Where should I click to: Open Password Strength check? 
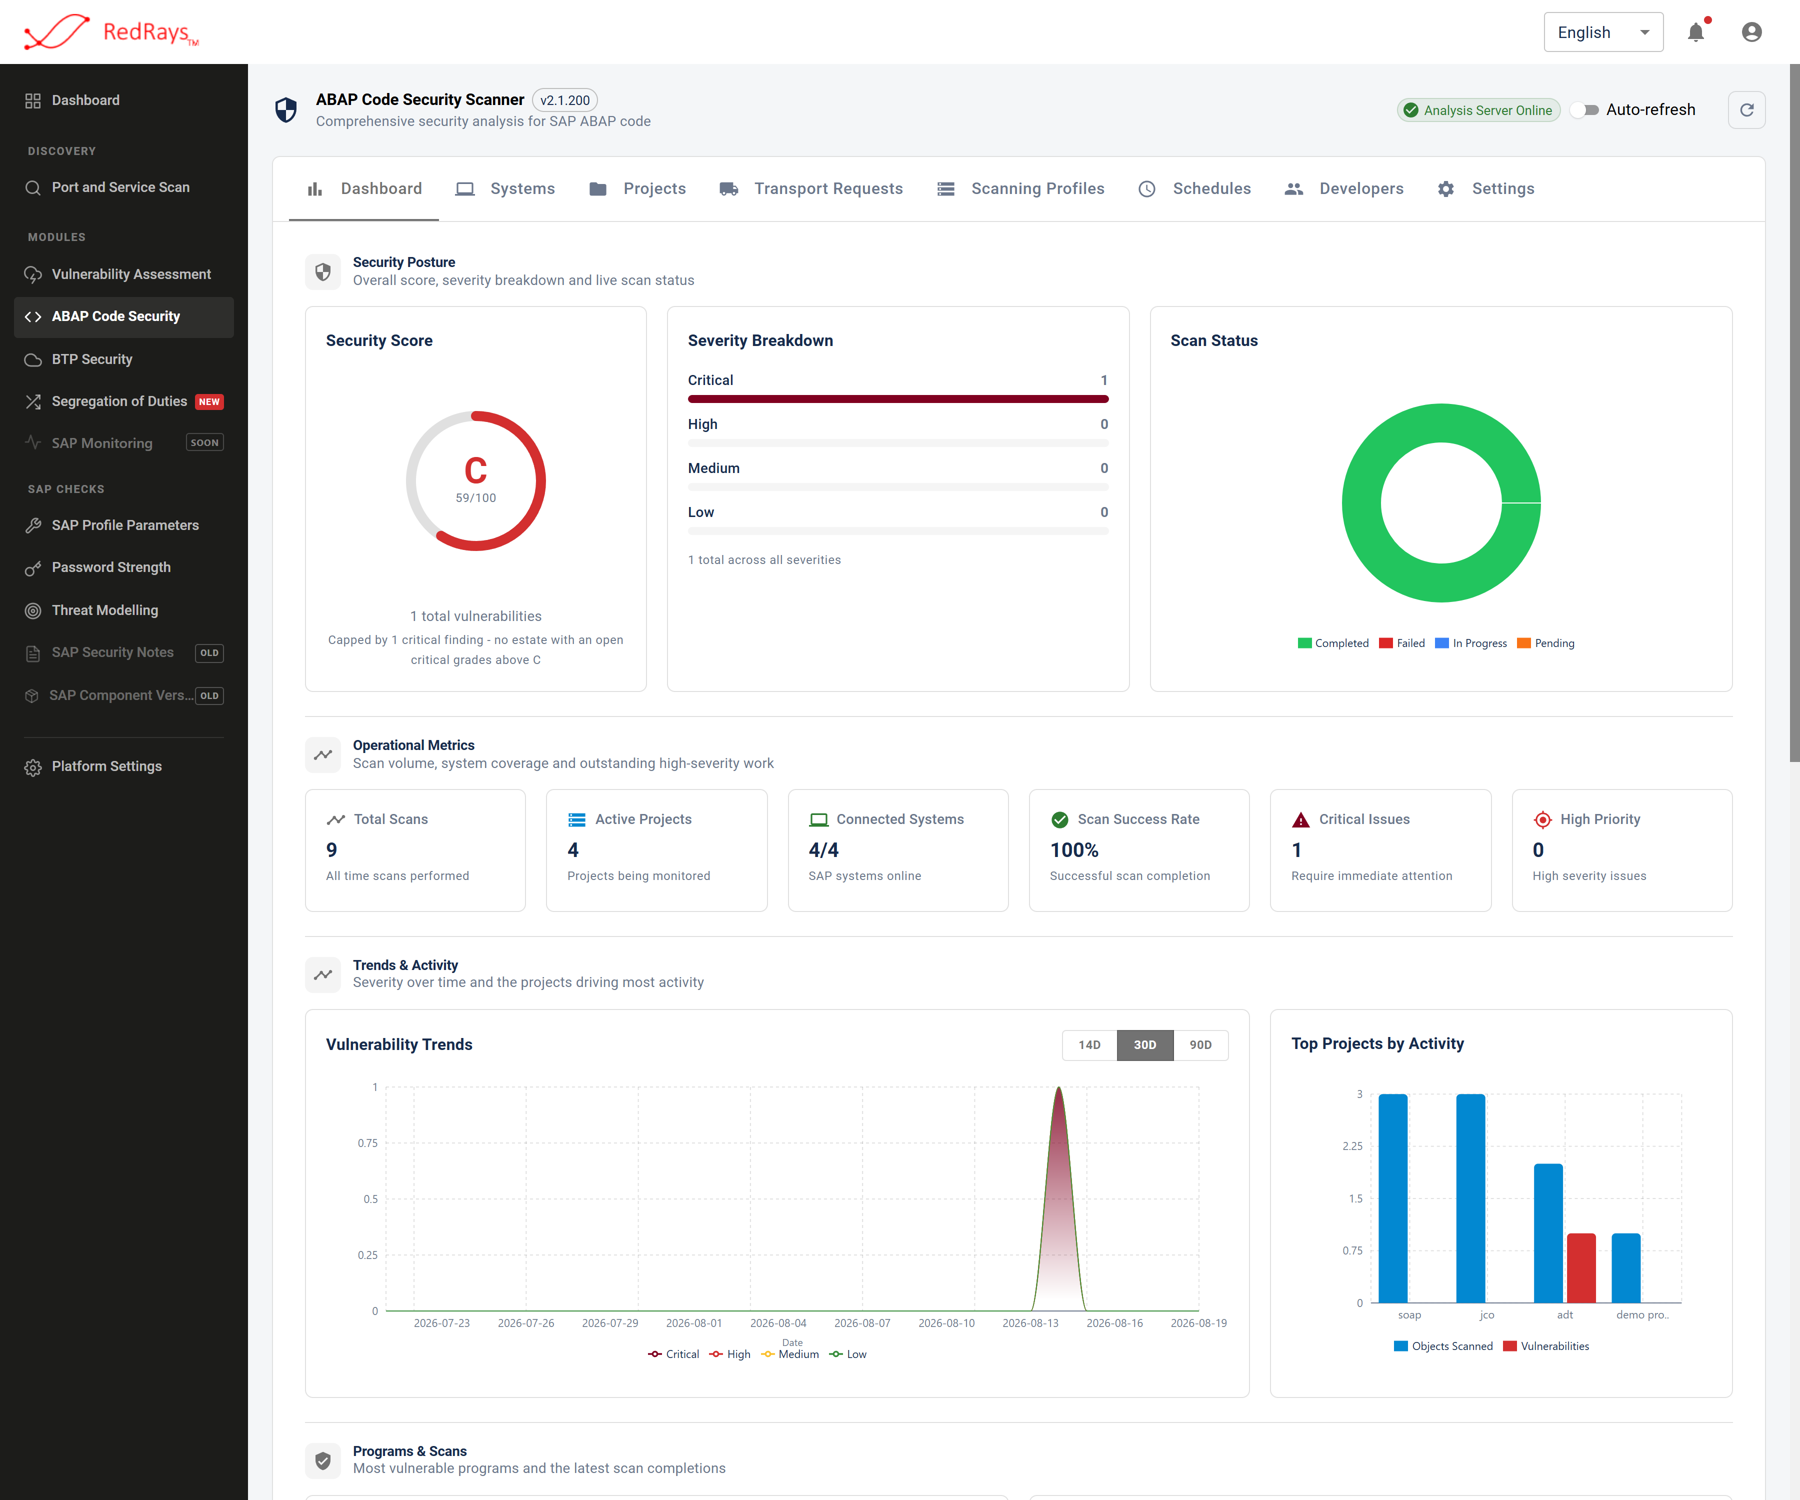(123, 567)
